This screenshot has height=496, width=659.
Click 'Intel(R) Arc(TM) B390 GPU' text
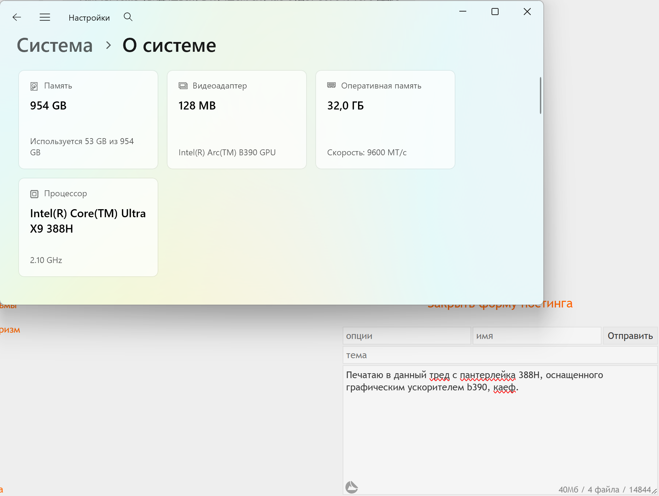coord(227,153)
